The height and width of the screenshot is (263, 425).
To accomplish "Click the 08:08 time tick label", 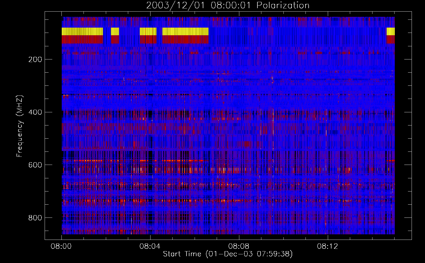I will (239, 246).
